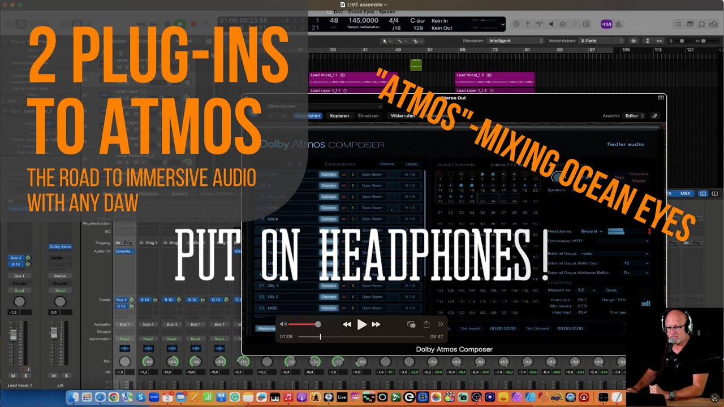
Task: Open the loop browser icon
Action: [x=702, y=24]
